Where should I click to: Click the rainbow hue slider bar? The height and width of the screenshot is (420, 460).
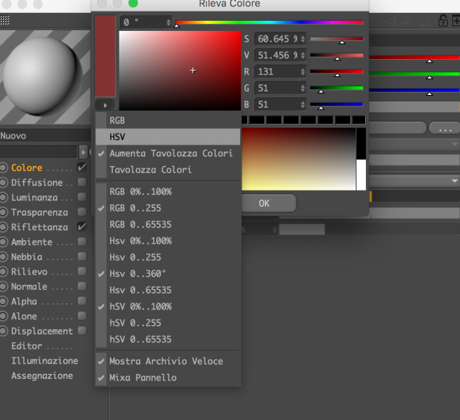point(270,22)
